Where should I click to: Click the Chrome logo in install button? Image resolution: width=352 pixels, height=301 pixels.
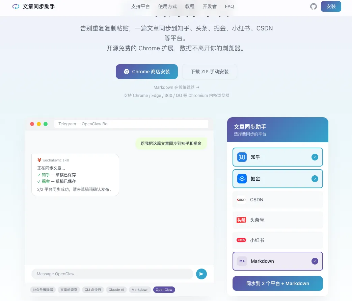(x=126, y=72)
